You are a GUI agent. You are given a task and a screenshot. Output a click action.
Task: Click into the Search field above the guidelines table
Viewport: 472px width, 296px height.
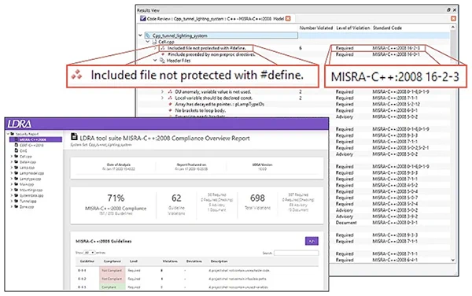pyautogui.click(x=297, y=253)
